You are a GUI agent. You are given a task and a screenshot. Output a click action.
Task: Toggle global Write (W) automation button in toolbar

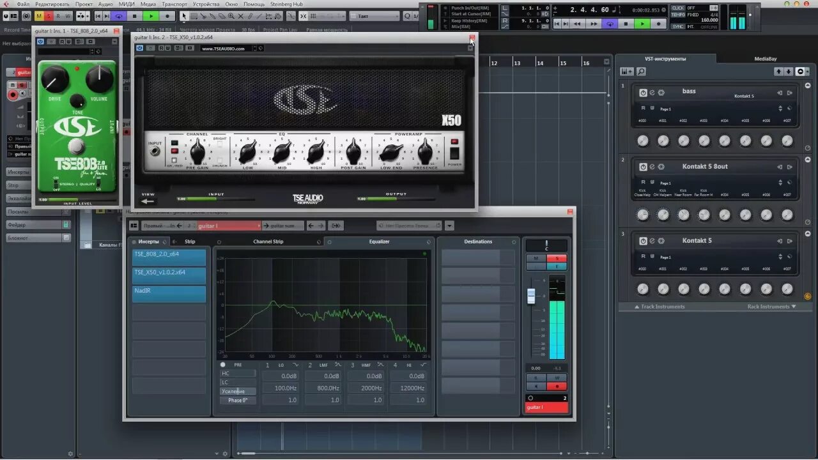pyautogui.click(x=67, y=16)
